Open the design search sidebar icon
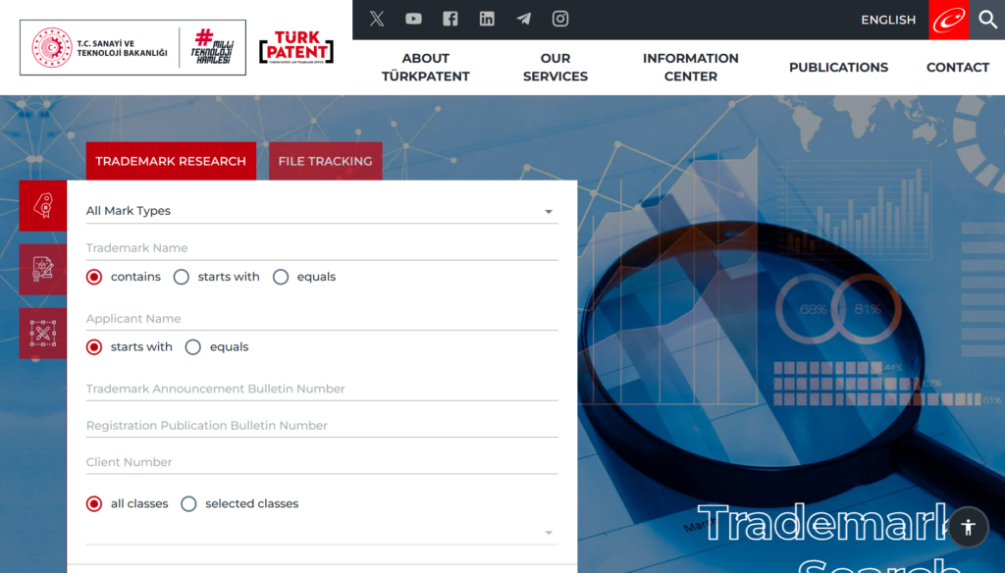This screenshot has width=1005, height=573. click(43, 334)
